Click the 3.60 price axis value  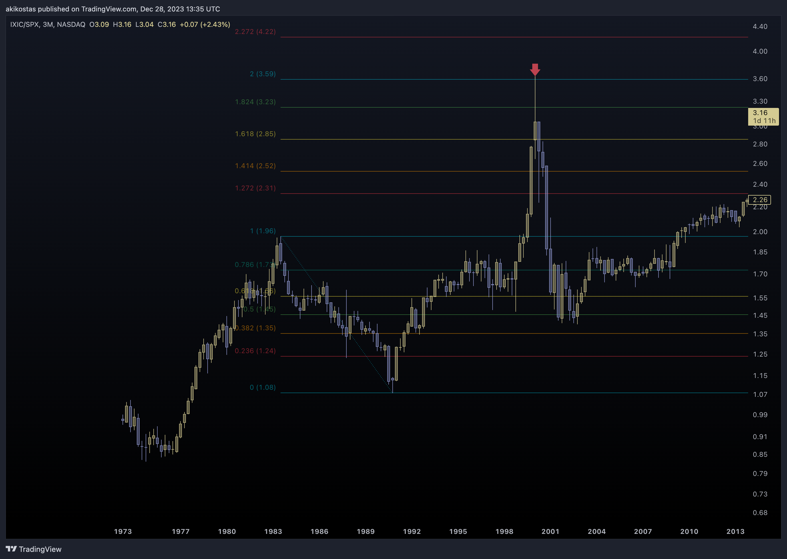tap(760, 79)
